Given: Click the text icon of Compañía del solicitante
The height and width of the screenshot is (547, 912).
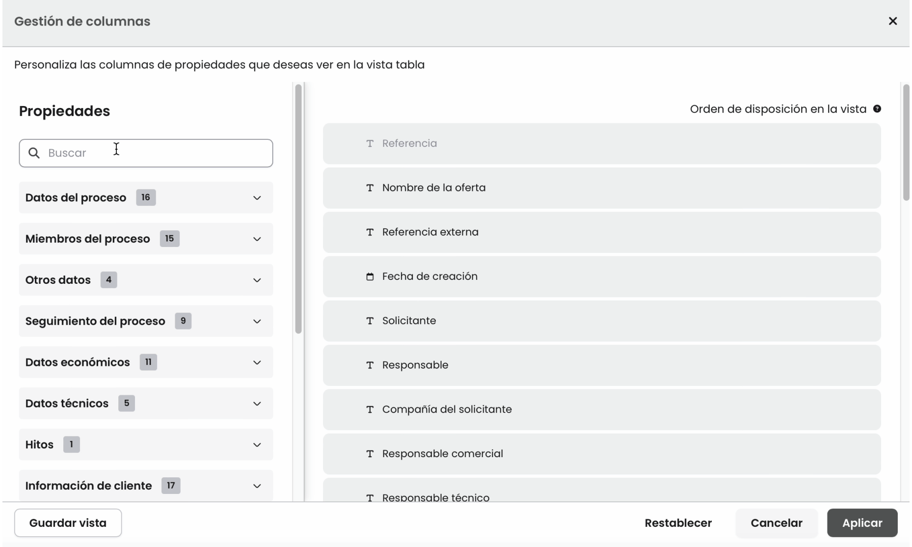Looking at the screenshot, I should point(370,410).
